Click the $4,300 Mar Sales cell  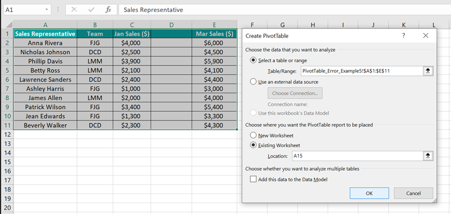click(x=214, y=125)
